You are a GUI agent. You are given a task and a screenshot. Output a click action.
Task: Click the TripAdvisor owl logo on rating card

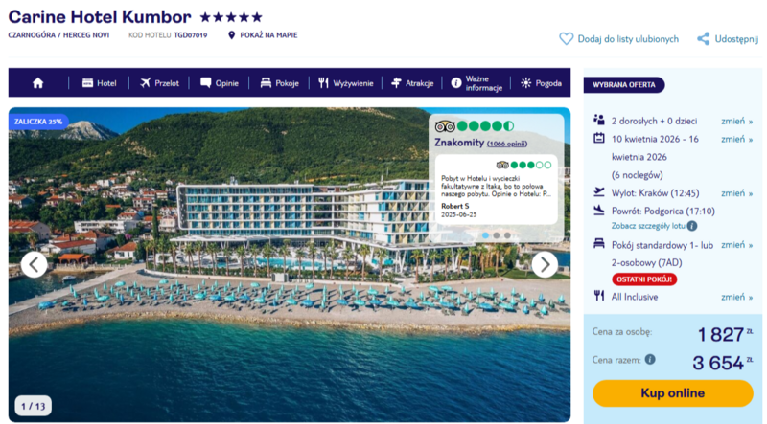[x=445, y=126]
